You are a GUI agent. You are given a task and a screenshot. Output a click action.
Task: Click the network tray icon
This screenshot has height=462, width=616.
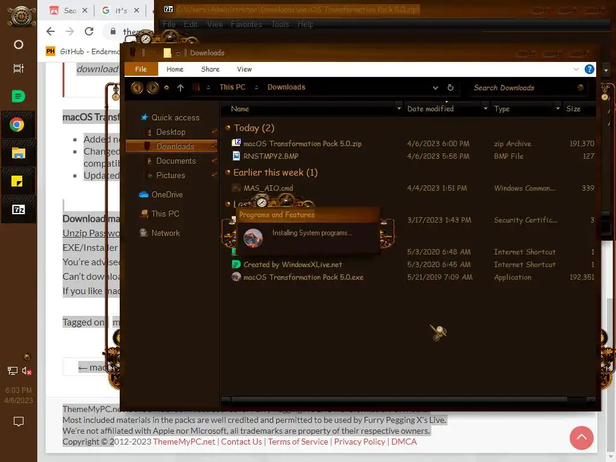point(13,371)
